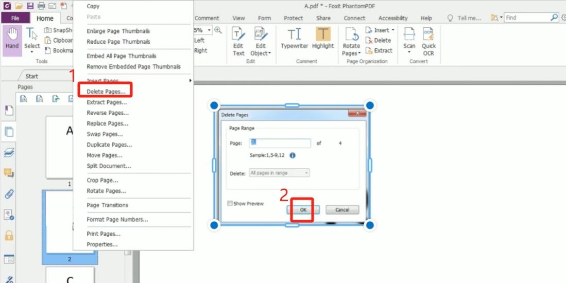Open the attachments panel paperclip icon
The image size is (566, 283).
[9, 194]
